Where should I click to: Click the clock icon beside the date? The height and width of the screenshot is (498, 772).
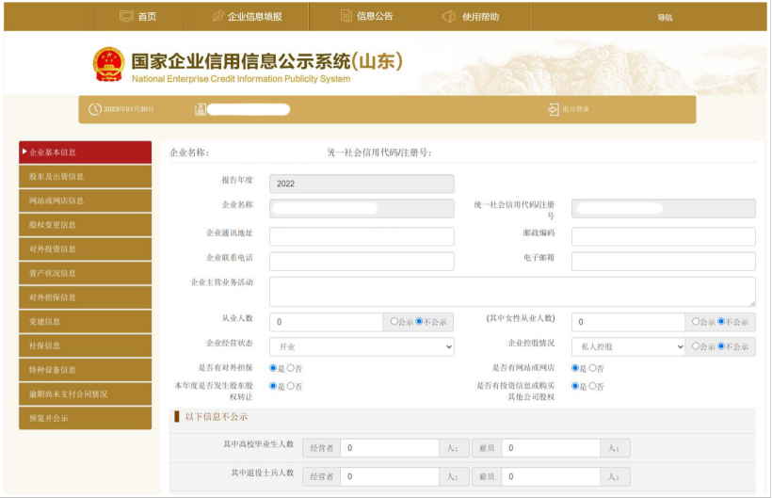[94, 109]
